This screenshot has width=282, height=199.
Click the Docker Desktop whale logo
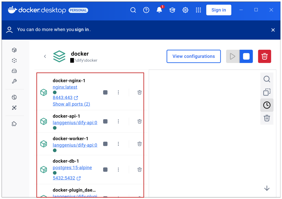coord(13,10)
